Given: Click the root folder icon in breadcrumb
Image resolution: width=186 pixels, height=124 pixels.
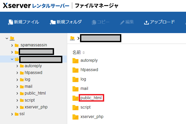Looking at the screenshot, I should tap(73, 38).
